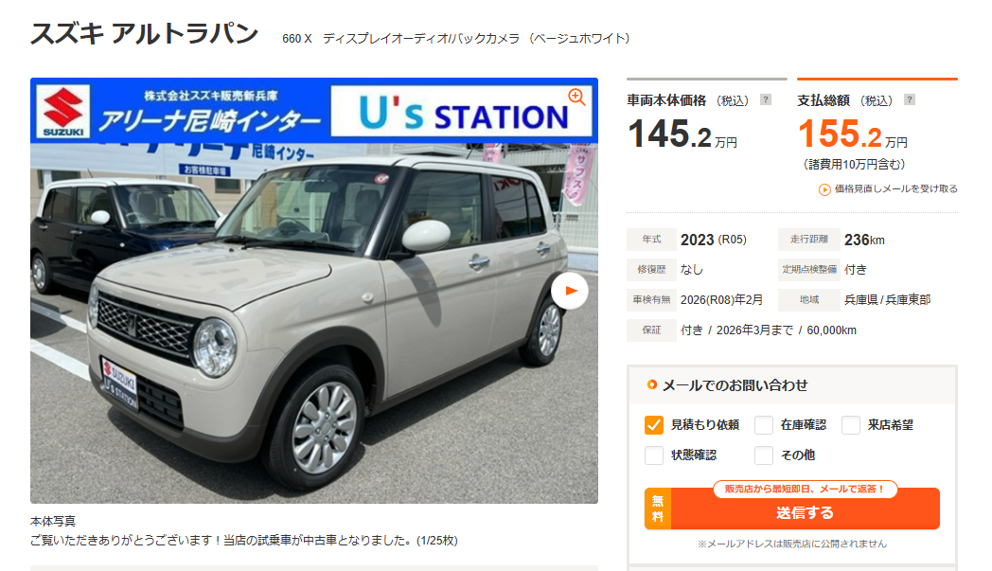Click the U's STATION banner logo
This screenshot has height=571, width=992.
463,112
